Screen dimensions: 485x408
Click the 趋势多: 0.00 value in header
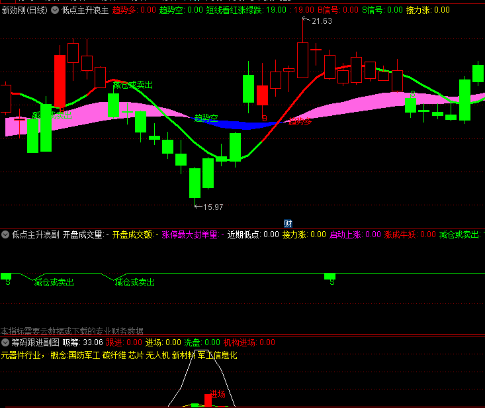click(134, 10)
